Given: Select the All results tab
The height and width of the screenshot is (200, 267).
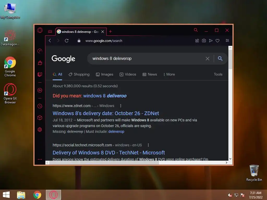Looking at the screenshot, I should (x=58, y=74).
